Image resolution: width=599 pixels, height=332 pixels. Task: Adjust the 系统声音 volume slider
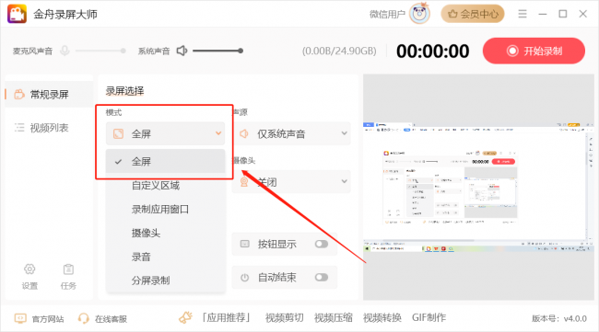click(x=217, y=51)
